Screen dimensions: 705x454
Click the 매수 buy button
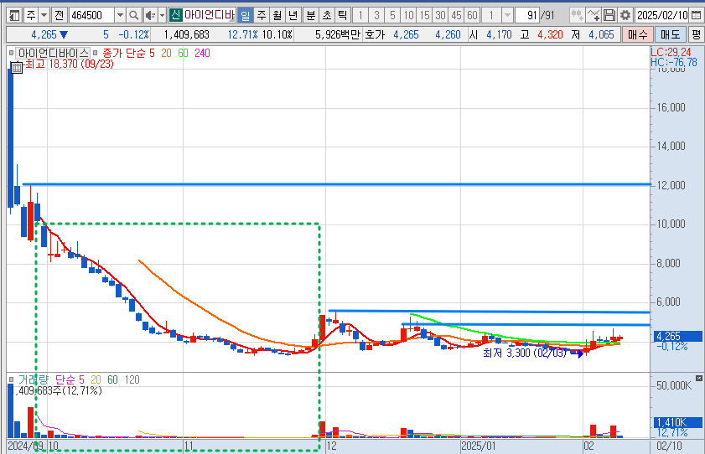tap(638, 34)
